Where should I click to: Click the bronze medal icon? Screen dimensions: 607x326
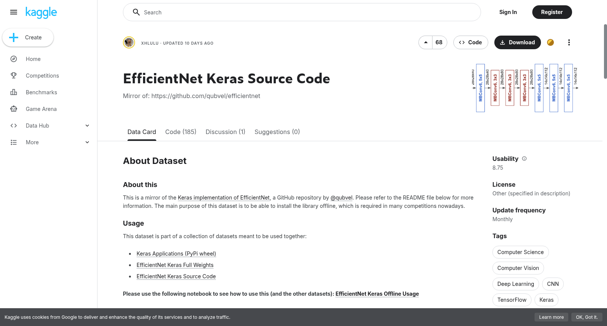tap(550, 42)
